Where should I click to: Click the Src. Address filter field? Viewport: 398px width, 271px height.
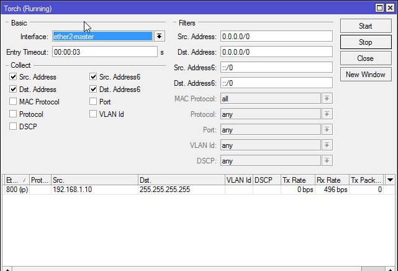[276, 36]
